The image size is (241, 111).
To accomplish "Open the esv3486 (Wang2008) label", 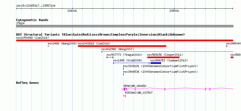I will coord(62,43).
